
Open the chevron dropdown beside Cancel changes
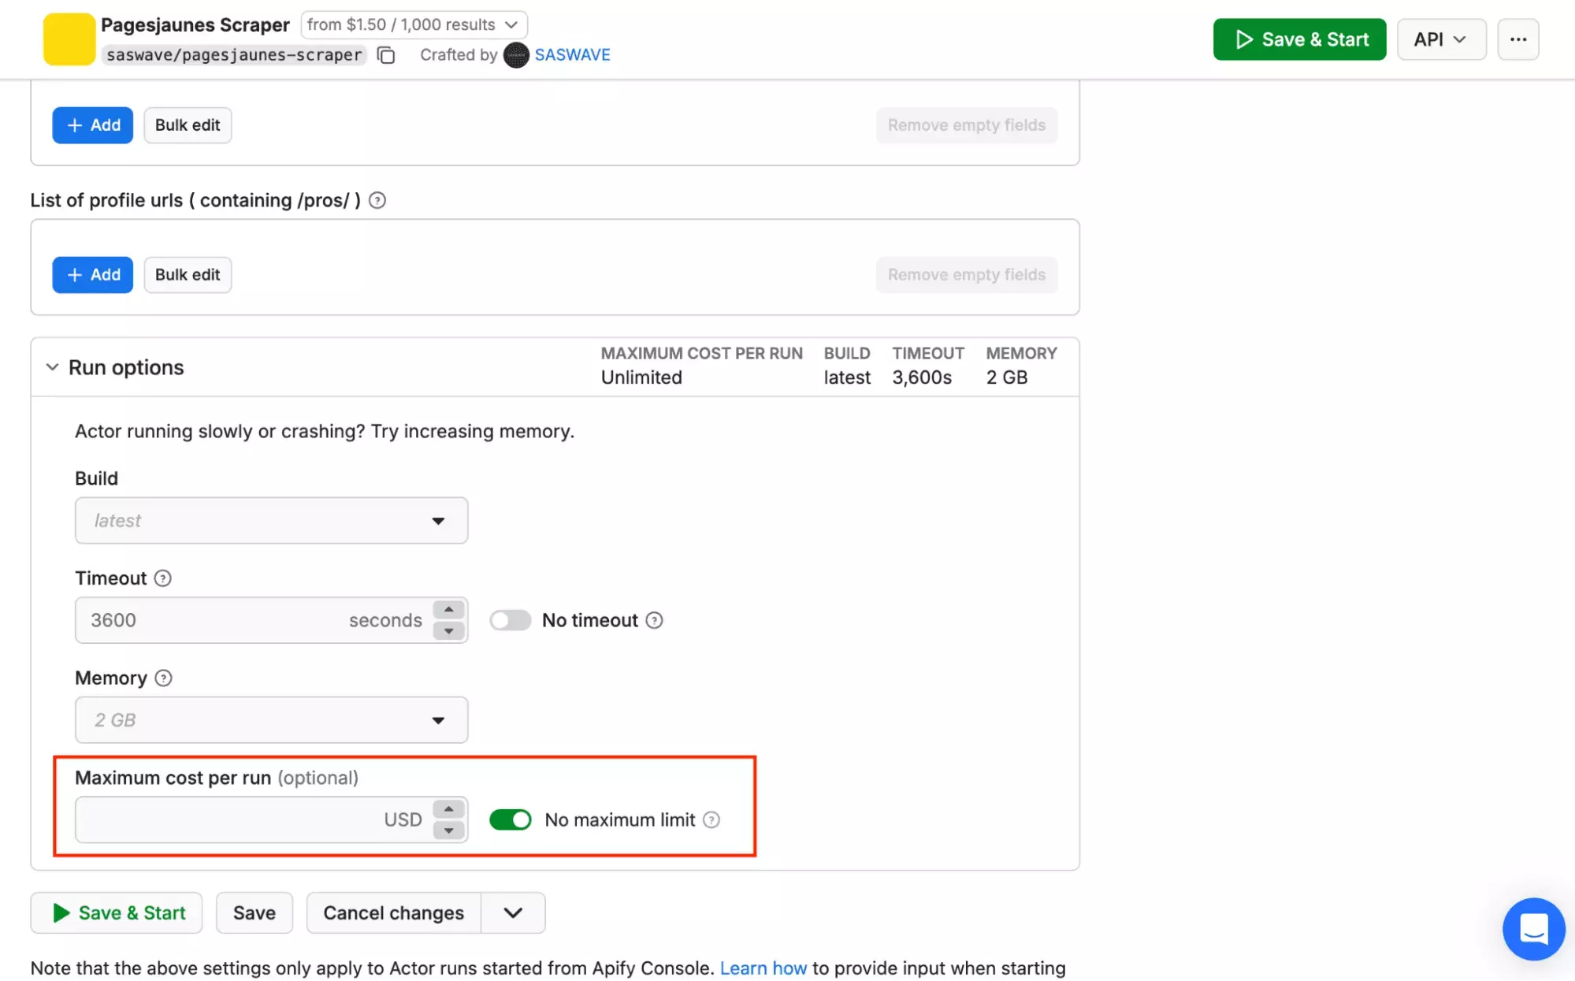pos(513,912)
